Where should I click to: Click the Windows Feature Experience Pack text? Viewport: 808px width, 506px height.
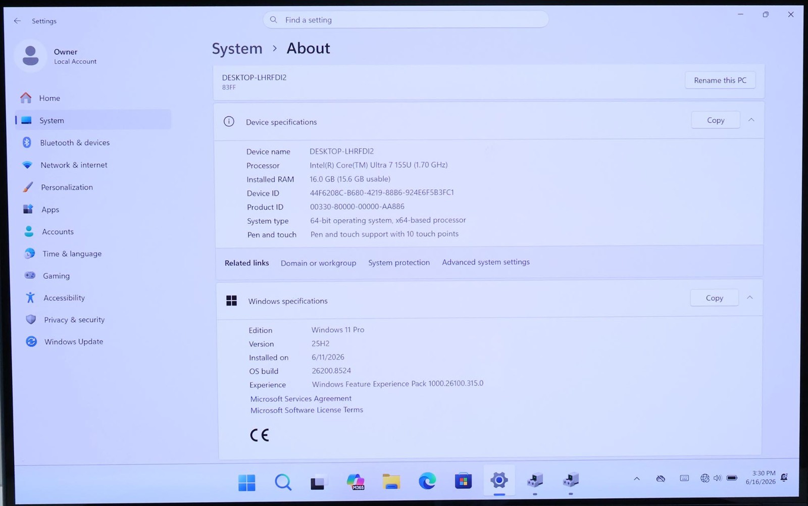click(397, 384)
